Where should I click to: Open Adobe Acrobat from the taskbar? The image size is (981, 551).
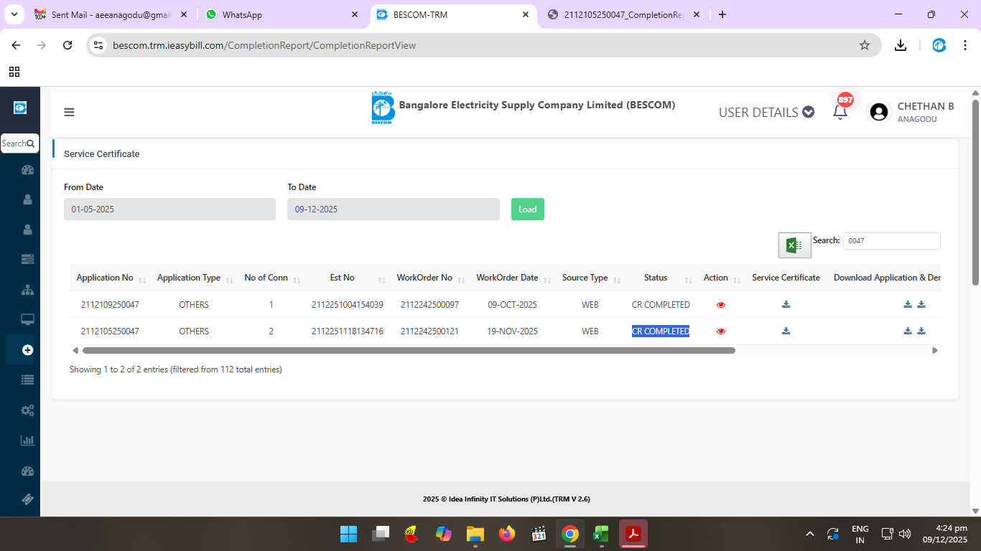633,534
